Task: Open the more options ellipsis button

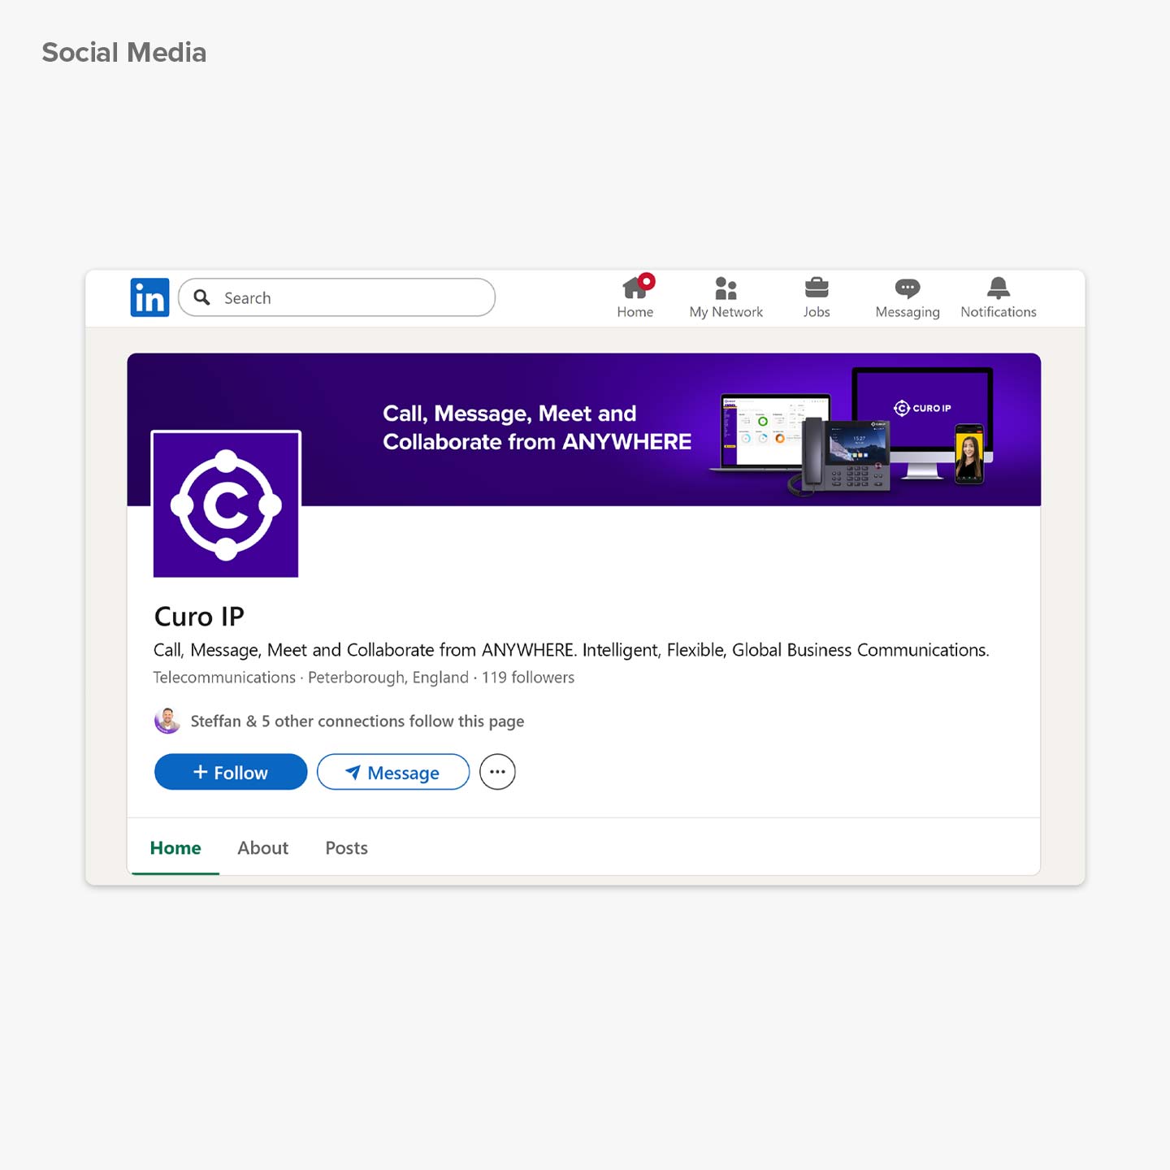Action: (x=497, y=772)
